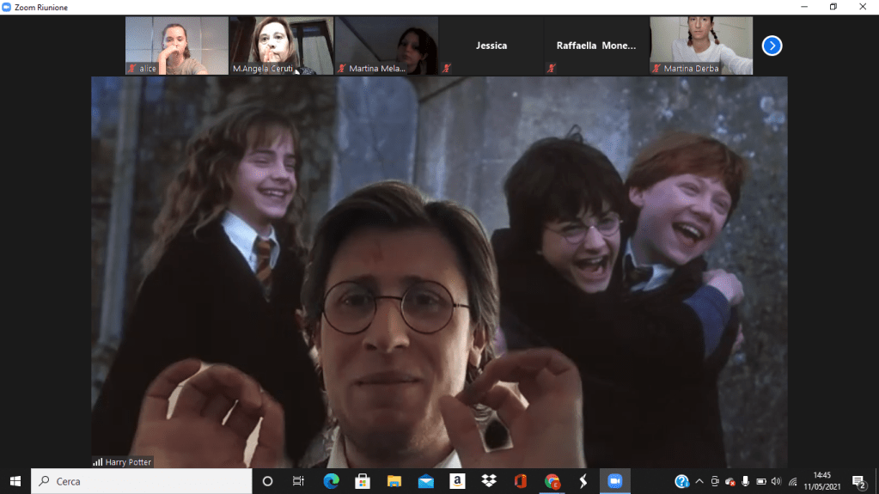Viewport: 879px width, 494px height.
Task: Click the Cerca search box
Action: [142, 481]
